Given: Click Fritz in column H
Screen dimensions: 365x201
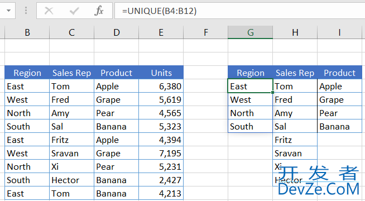Looking at the screenshot, I should pyautogui.click(x=295, y=140).
